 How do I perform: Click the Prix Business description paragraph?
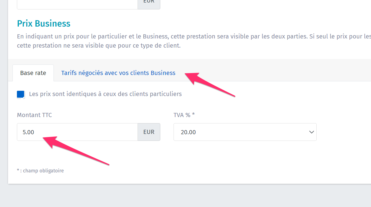pyautogui.click(x=166, y=41)
